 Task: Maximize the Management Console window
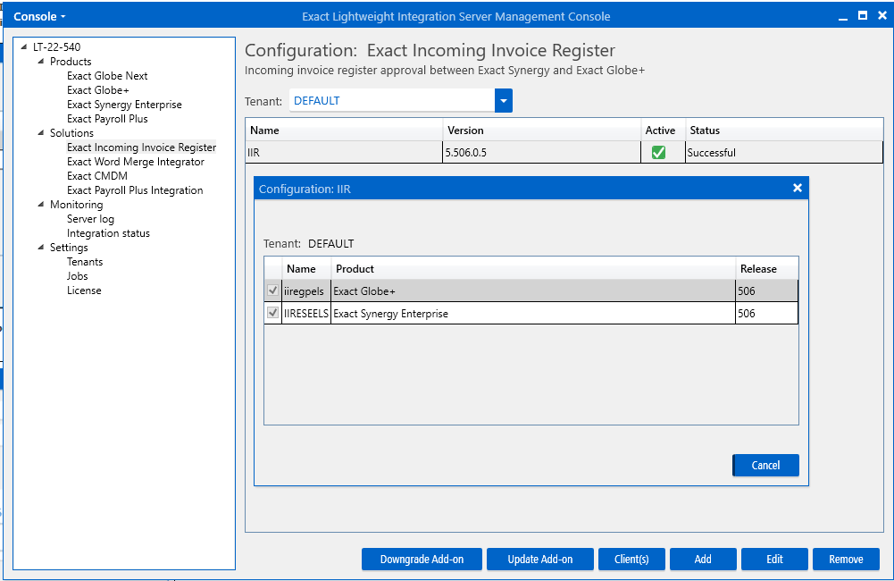862,16
